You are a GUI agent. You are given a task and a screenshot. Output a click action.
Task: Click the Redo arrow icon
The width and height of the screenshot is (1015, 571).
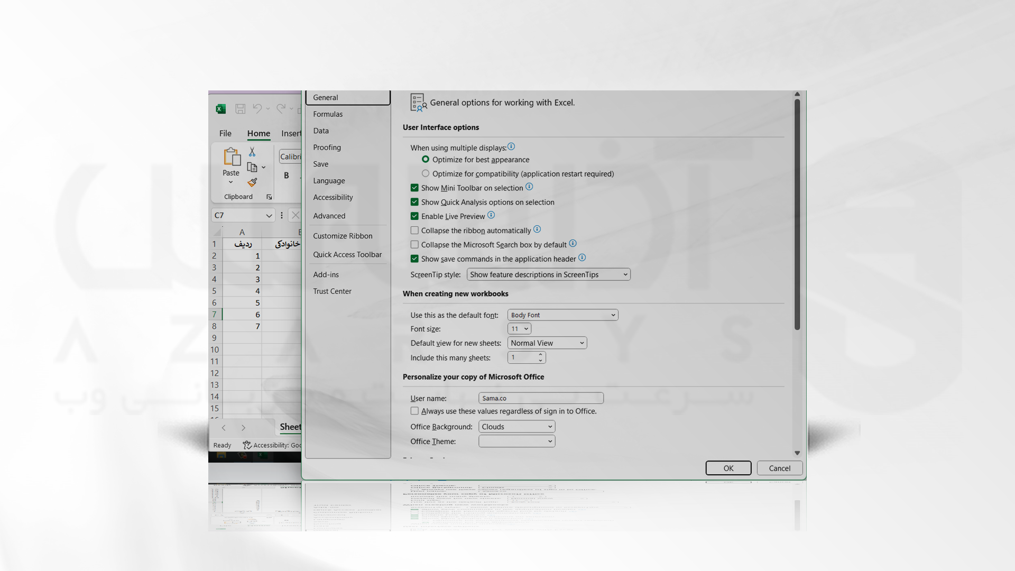point(281,108)
